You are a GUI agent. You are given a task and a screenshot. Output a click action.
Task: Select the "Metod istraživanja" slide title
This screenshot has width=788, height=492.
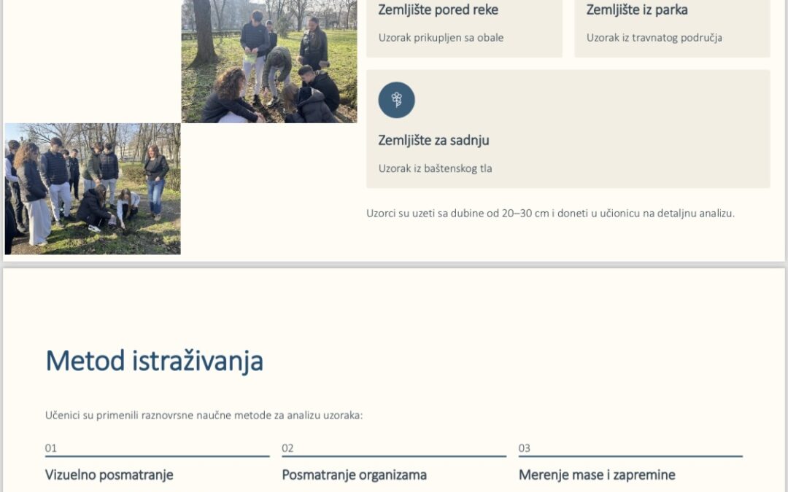(x=154, y=362)
